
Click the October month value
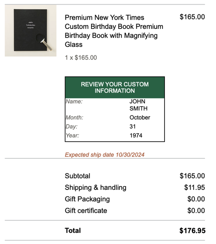pos(140,117)
